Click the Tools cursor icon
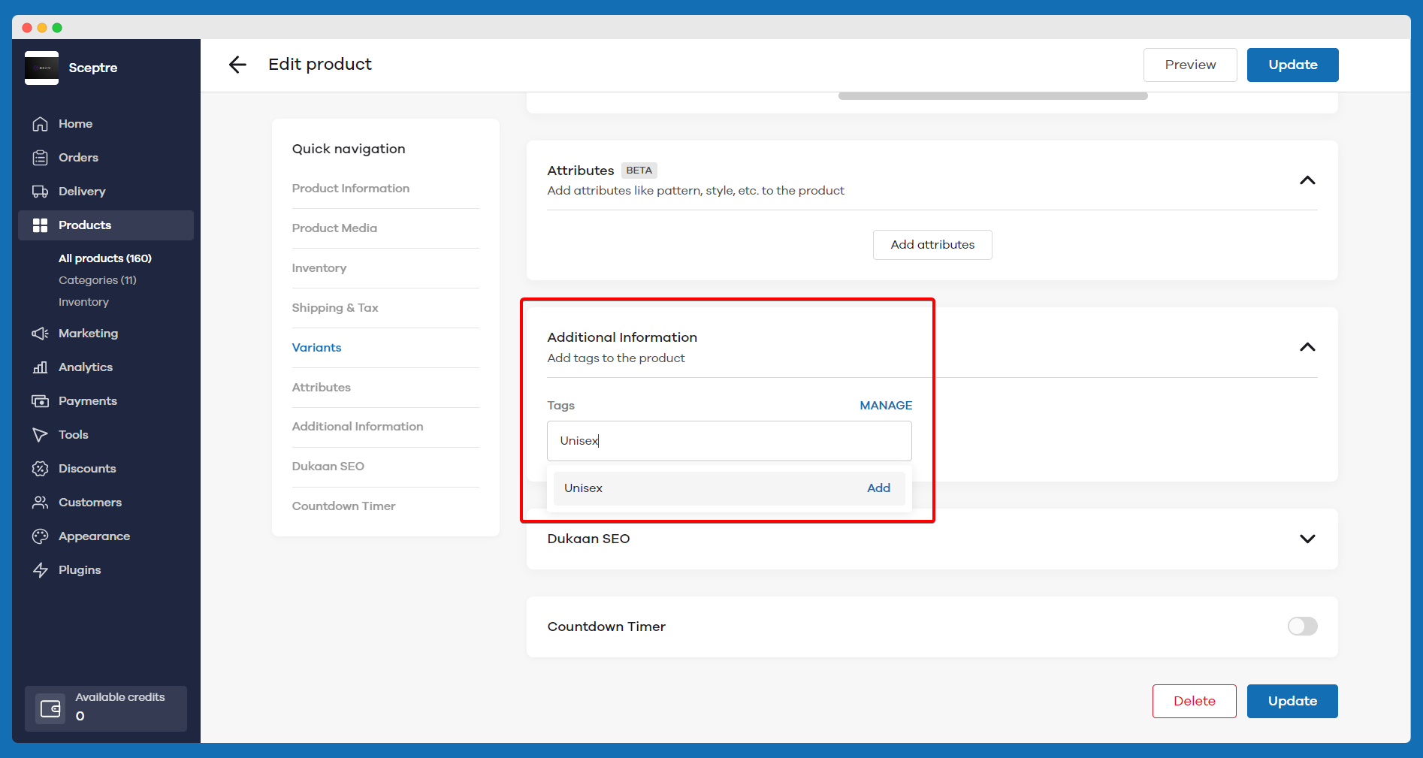1423x758 pixels. (x=40, y=435)
